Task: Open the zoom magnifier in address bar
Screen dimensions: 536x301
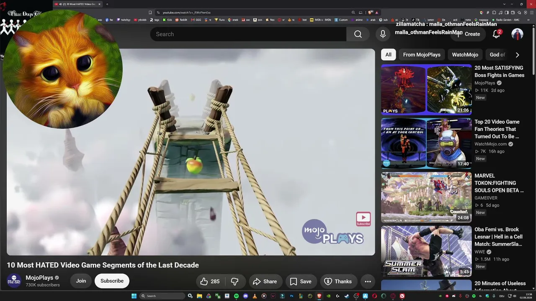Action: click(353, 13)
